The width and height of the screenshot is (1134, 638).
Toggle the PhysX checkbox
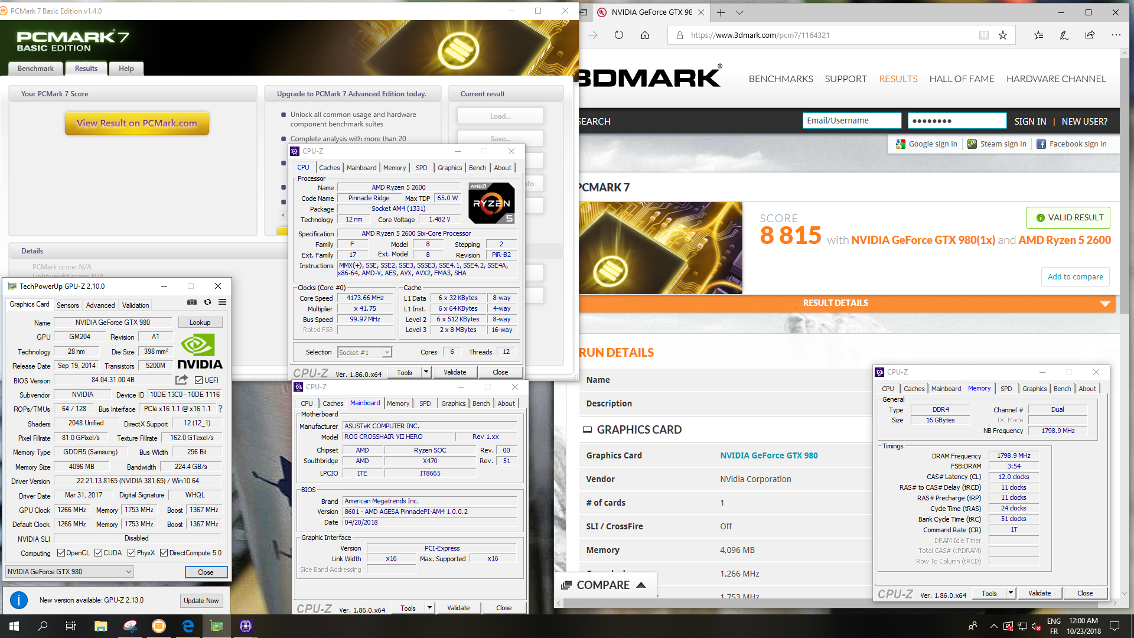pos(131,553)
